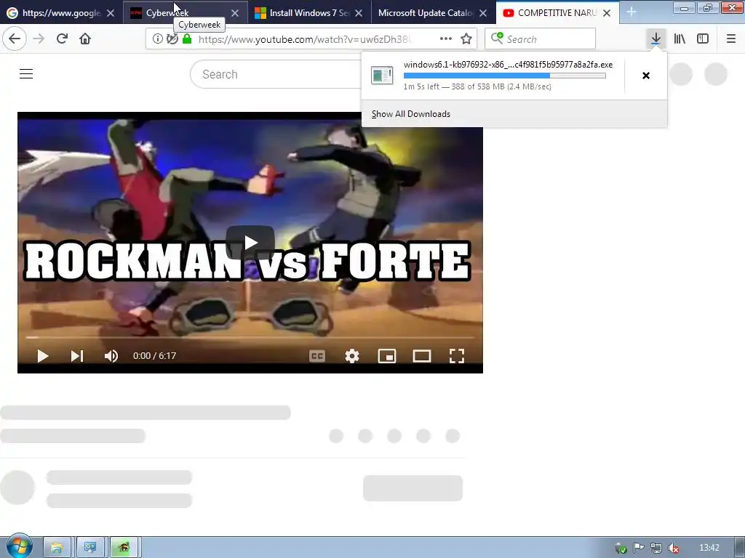Show site information icon in address bar
Viewport: 745px width, 558px height.
pyautogui.click(x=157, y=39)
